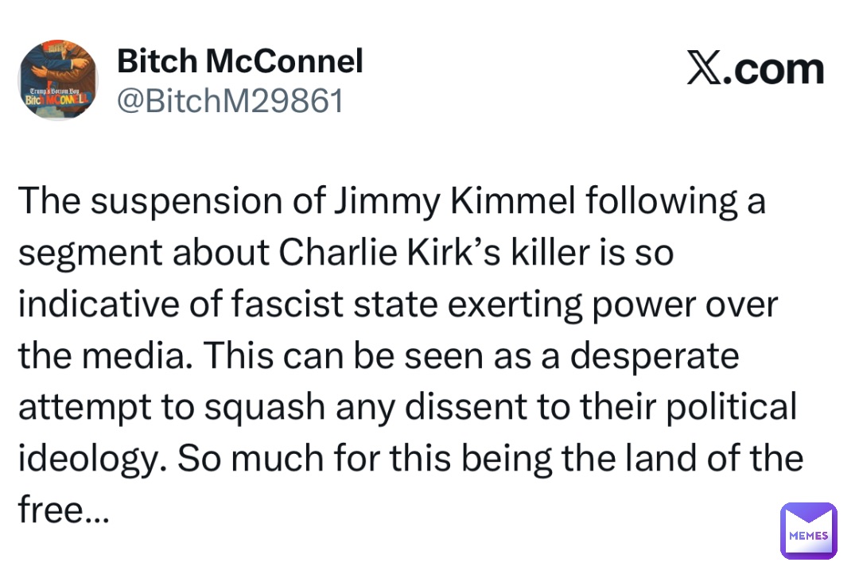859x574 pixels.
Task: Open the purple MEMES envelope icon
Action: [x=809, y=531]
